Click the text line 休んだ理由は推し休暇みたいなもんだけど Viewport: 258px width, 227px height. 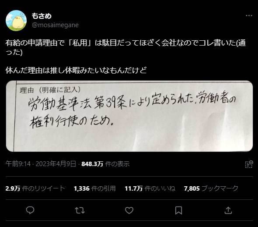[76, 71]
